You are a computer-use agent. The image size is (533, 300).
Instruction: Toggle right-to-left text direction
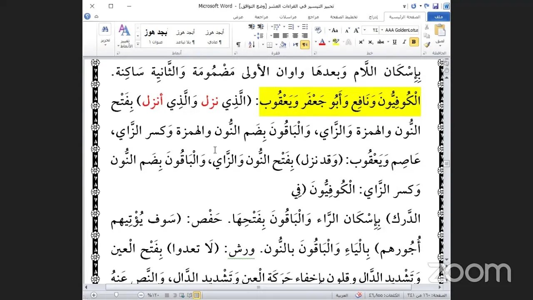[x=305, y=45]
